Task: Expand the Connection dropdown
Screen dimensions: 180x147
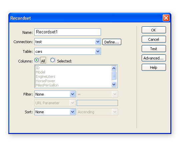Action: (x=98, y=42)
